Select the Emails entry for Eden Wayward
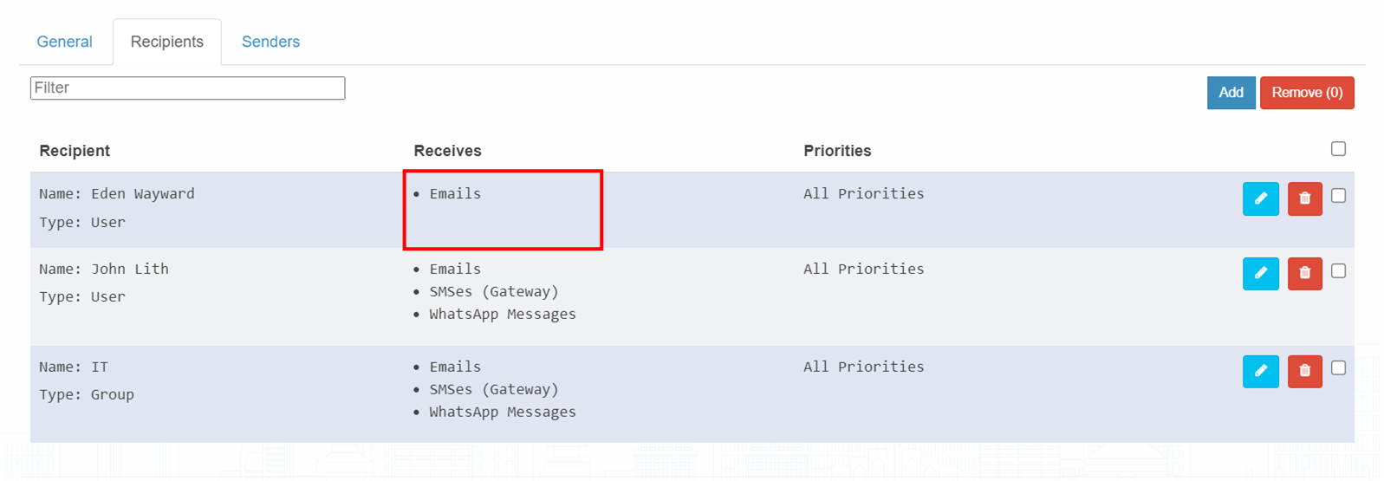The width and height of the screenshot is (1384, 481). click(455, 193)
